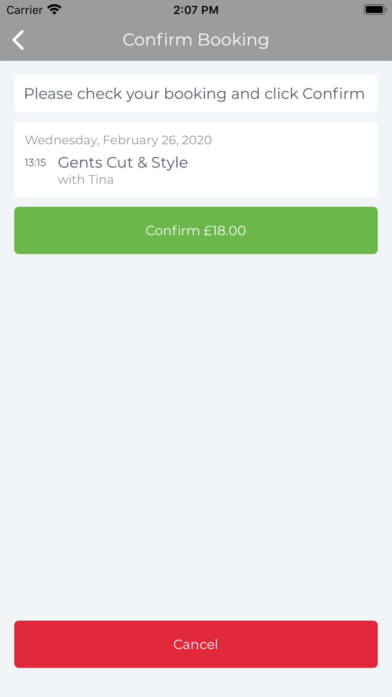Tap empty space right of service name

[282, 163]
